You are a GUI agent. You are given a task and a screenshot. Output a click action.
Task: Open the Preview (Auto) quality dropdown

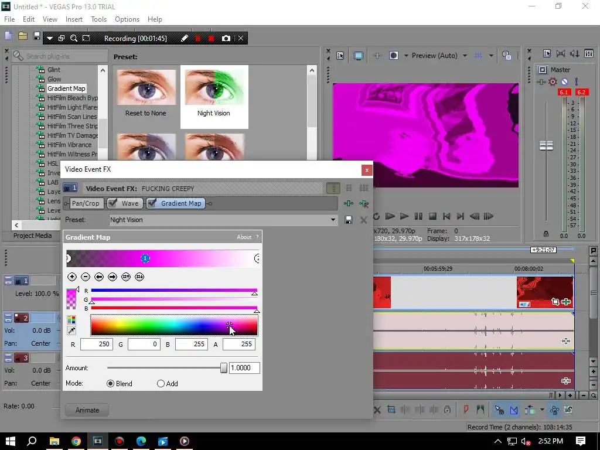pyautogui.click(x=465, y=56)
